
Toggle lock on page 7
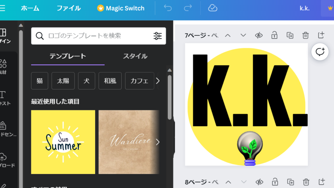coord(274,35)
